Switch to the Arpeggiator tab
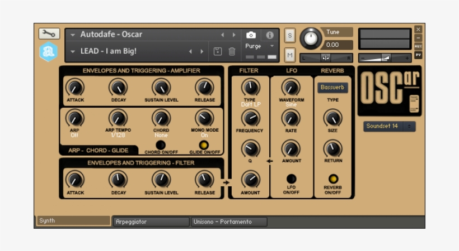Viewport: 459px width, 251px height. [151, 222]
